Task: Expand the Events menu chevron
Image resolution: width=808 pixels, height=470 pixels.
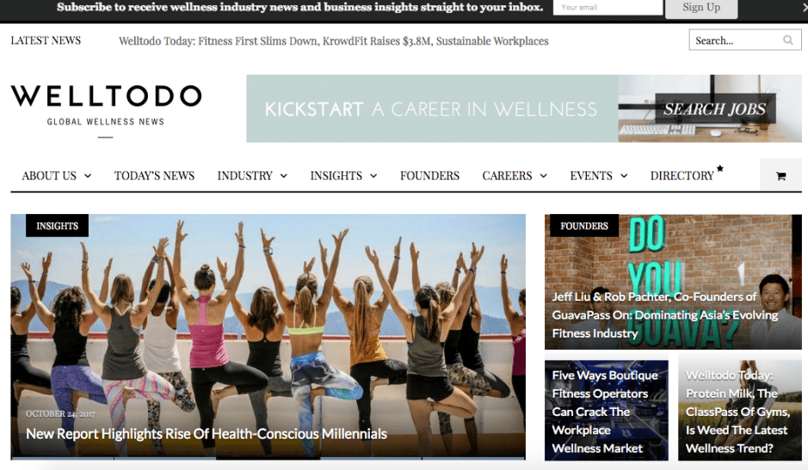Action: point(624,176)
